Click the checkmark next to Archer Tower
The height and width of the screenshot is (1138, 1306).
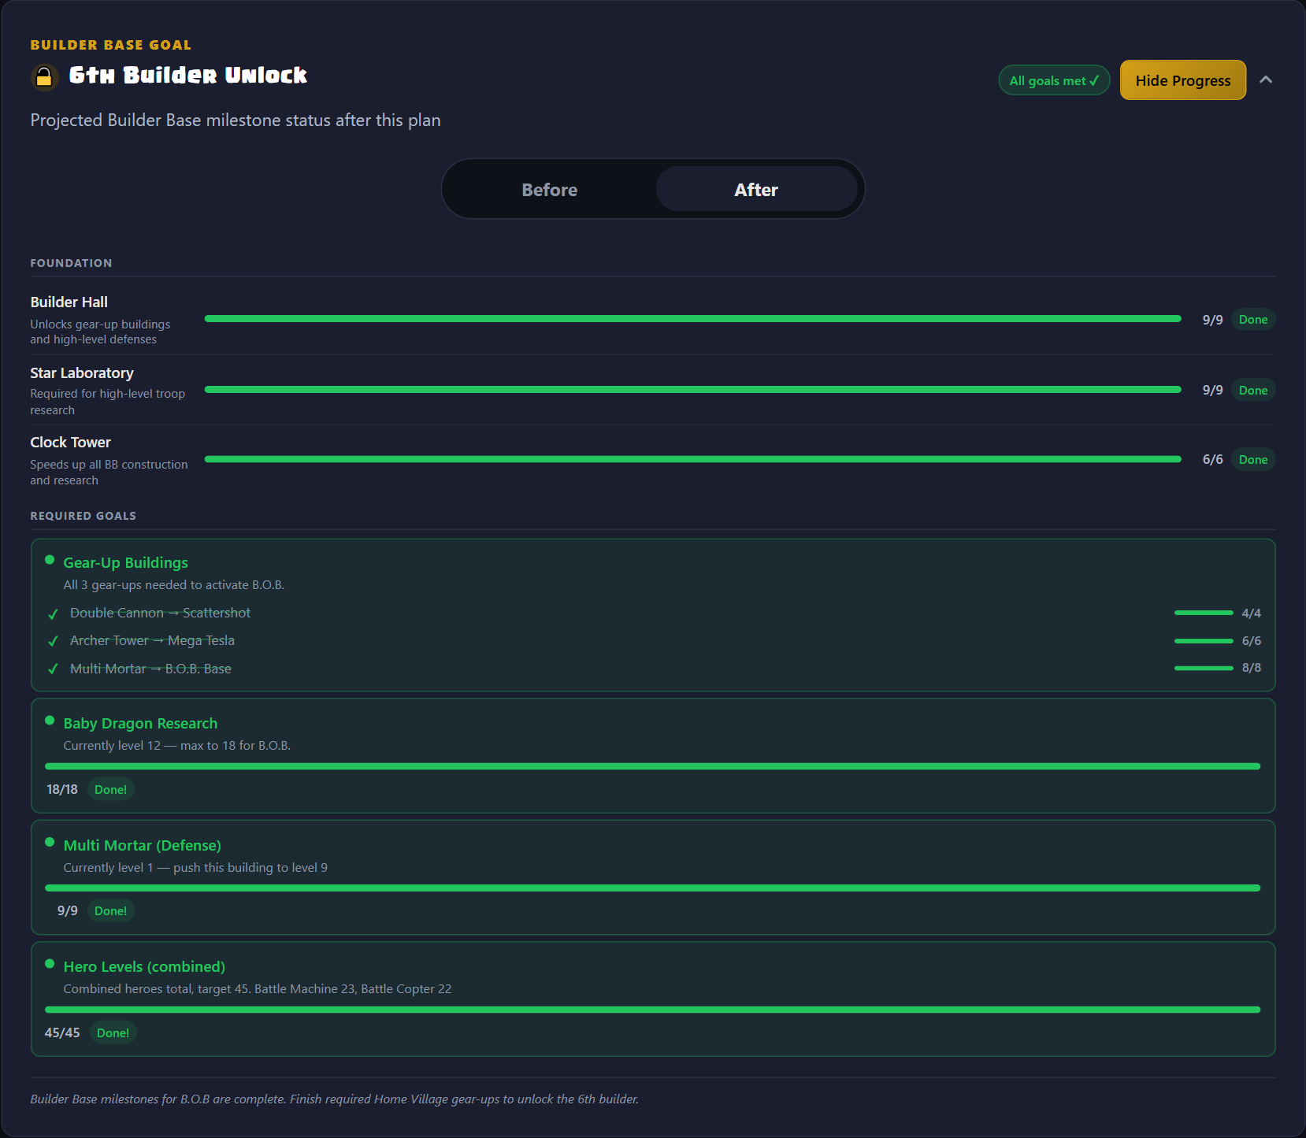point(53,641)
